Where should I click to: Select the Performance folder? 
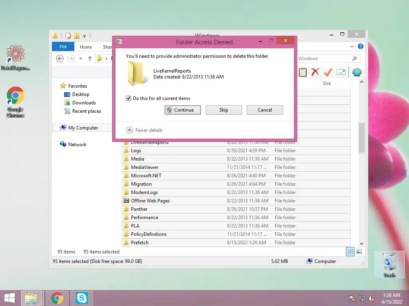[x=236, y=217]
